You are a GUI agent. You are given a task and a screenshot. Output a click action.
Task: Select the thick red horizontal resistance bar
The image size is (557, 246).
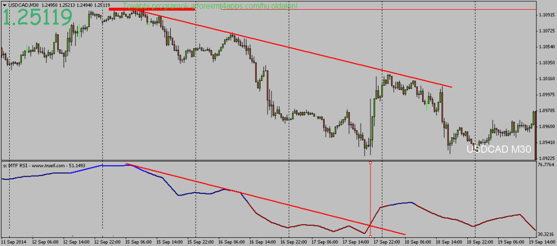click(152, 9)
